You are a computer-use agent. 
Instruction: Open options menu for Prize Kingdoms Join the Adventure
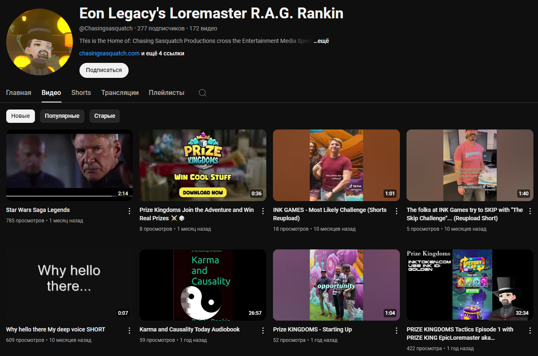coord(263,211)
